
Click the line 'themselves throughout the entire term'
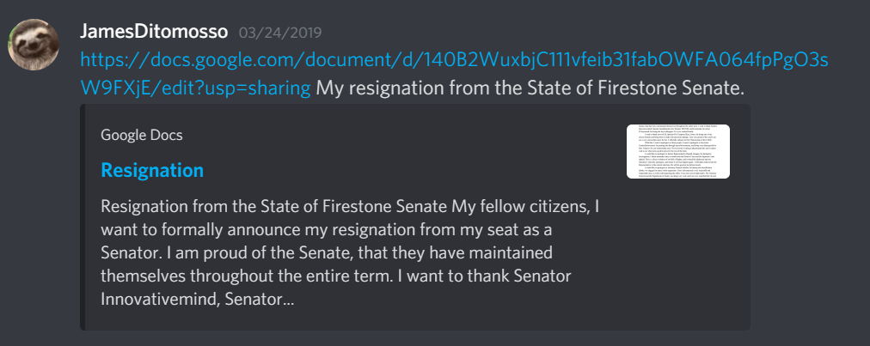click(x=336, y=276)
